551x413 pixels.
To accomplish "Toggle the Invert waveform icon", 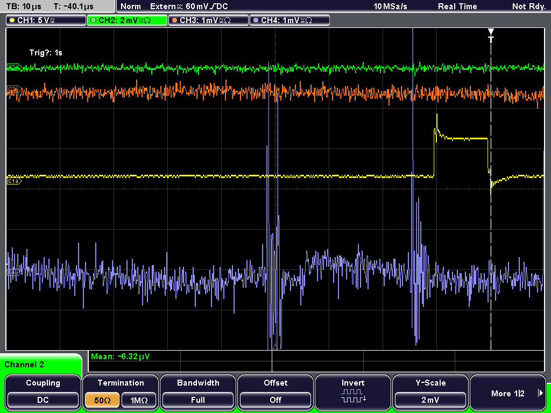I will (x=353, y=396).
